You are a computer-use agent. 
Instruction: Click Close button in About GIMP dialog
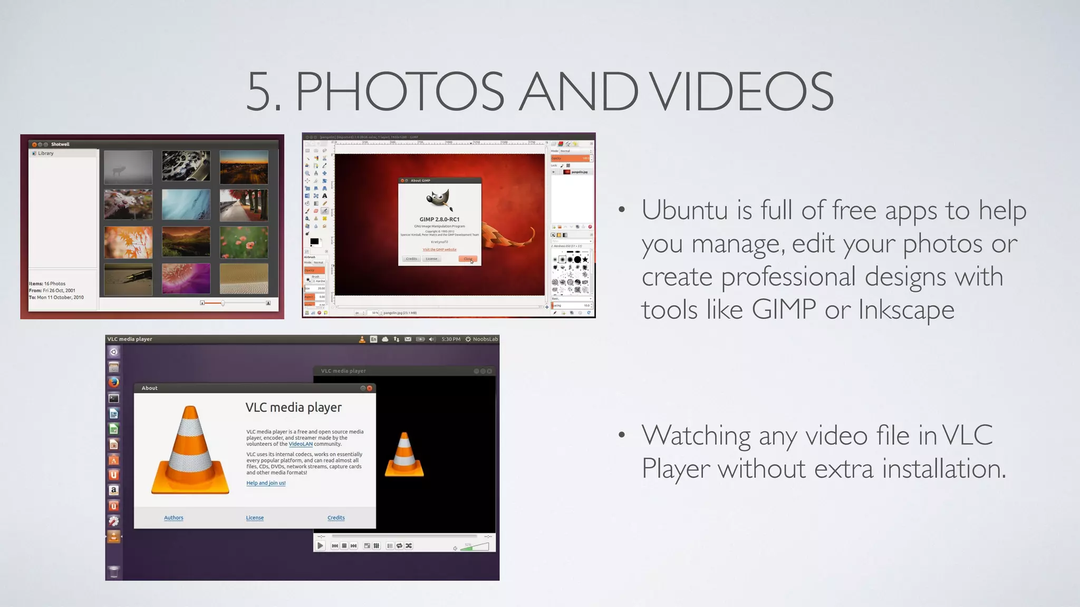pyautogui.click(x=468, y=259)
